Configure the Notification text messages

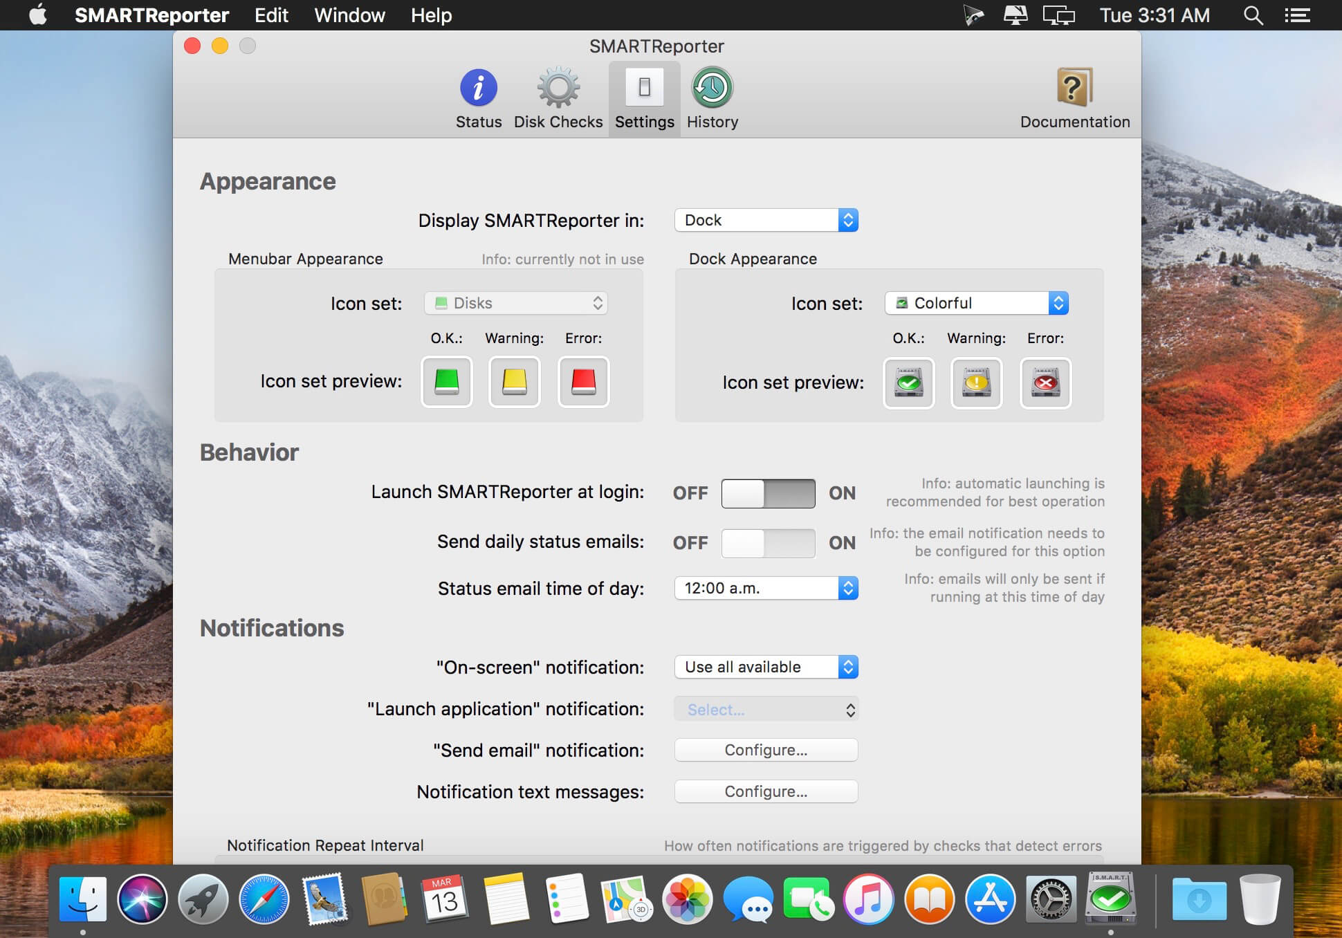(766, 791)
